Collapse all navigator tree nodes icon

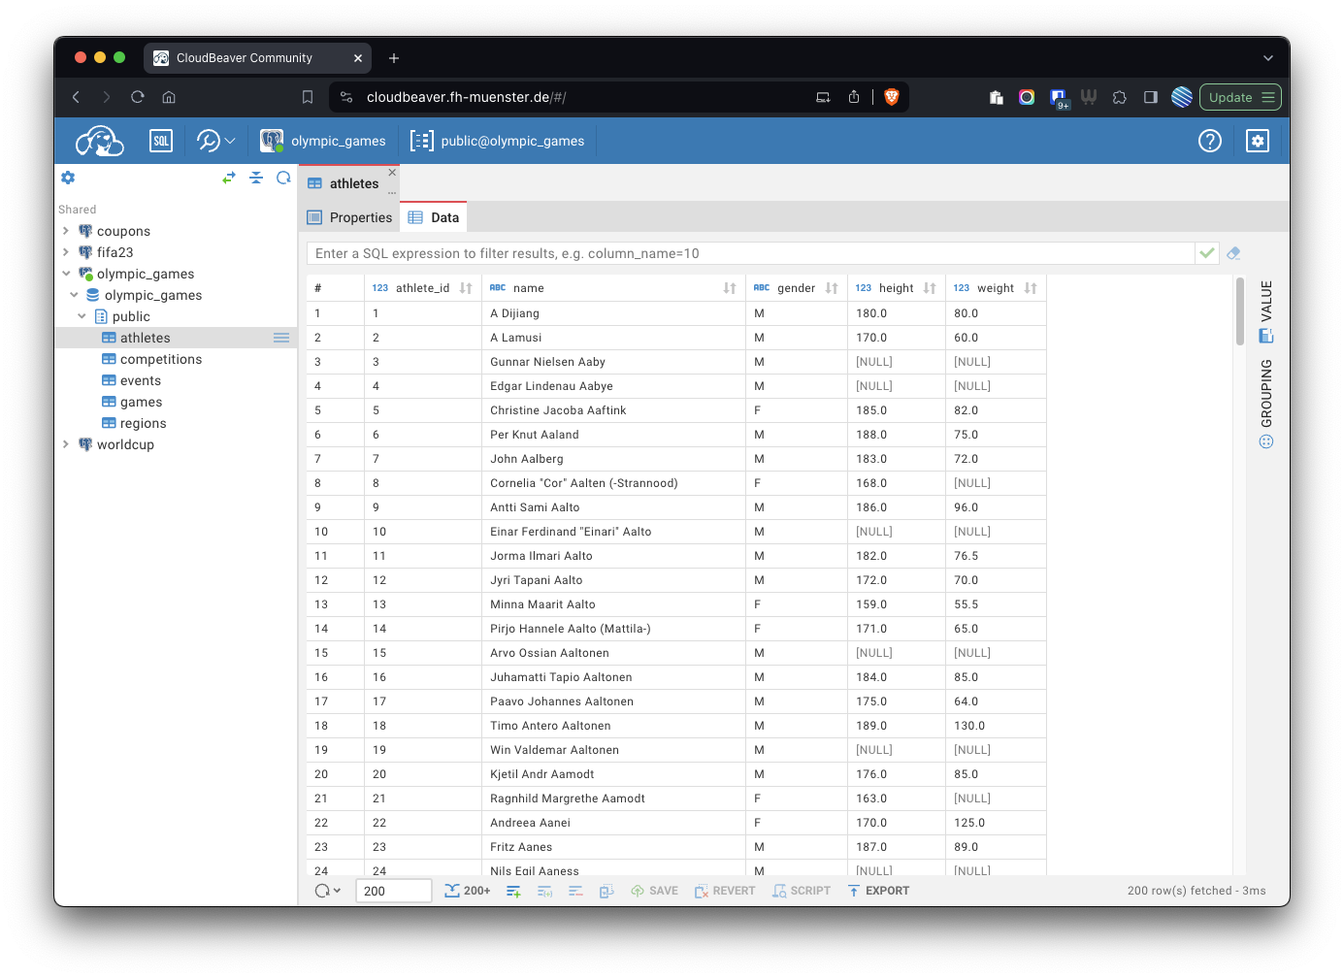point(256,178)
